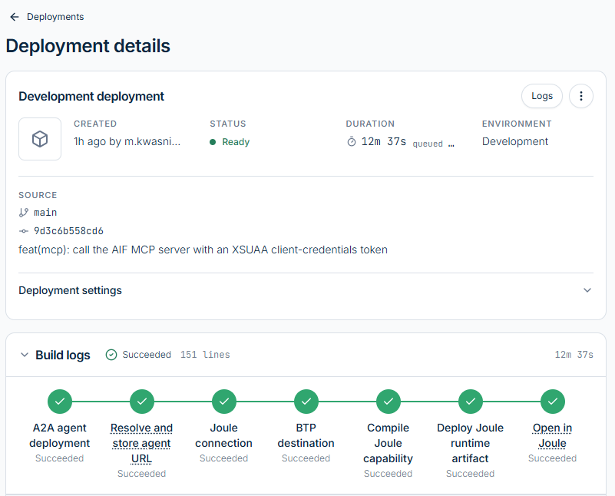Open the 'Resolve and store agent URL' link
Screen dimensions: 615x496
tap(141, 443)
